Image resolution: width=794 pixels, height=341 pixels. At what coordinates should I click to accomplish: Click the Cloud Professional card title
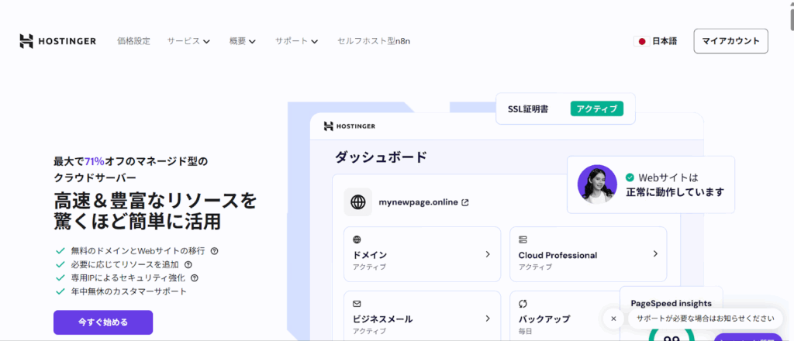558,255
